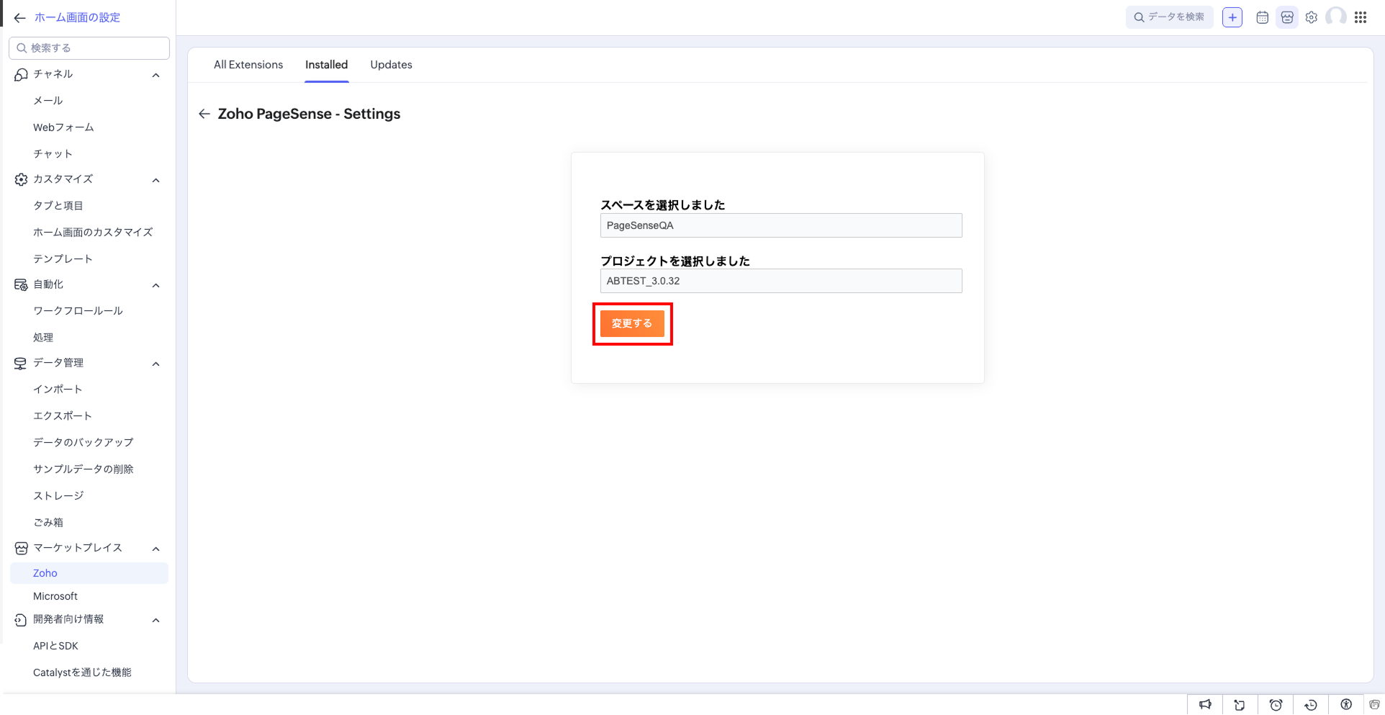
Task: Click the sticky note icon in bottom bar
Action: click(x=1240, y=704)
